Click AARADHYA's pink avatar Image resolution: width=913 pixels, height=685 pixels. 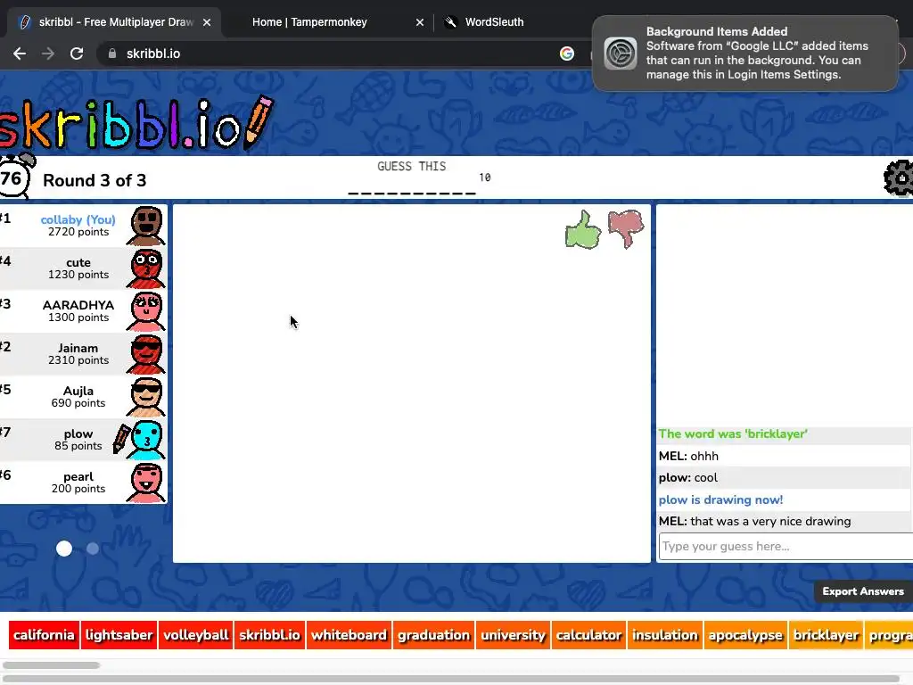pos(145,311)
